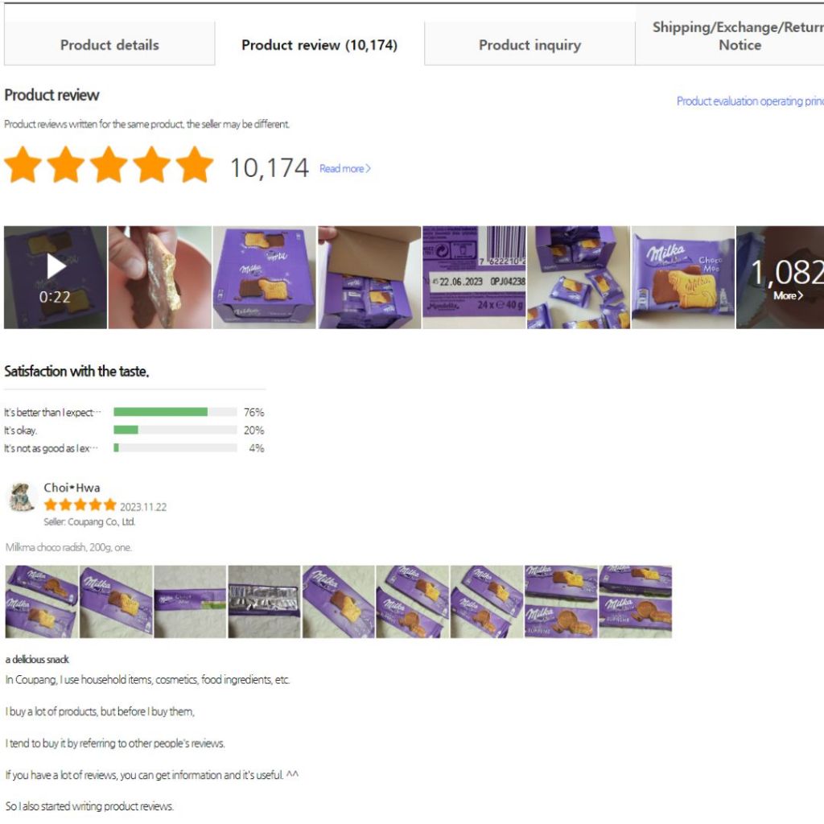Open the expiry date barcode photo
Viewport: 824px width, 824px height.
click(474, 277)
